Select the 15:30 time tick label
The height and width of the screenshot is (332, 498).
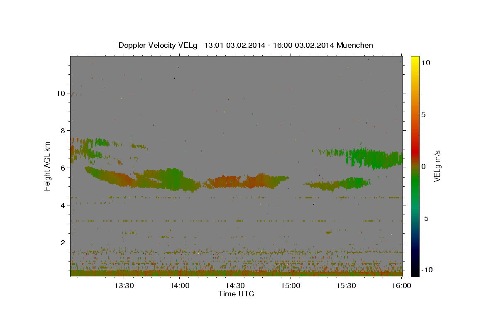pyautogui.click(x=346, y=286)
